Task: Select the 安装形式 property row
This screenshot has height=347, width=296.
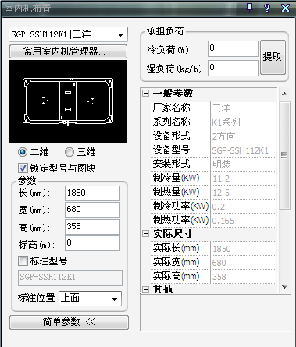Action: 213,164
